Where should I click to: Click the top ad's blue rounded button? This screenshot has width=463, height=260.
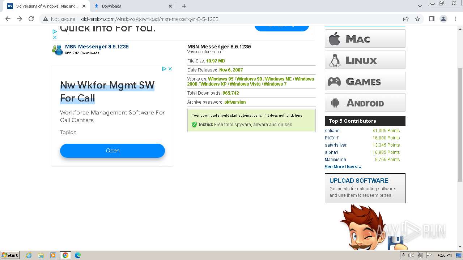[x=281, y=28]
